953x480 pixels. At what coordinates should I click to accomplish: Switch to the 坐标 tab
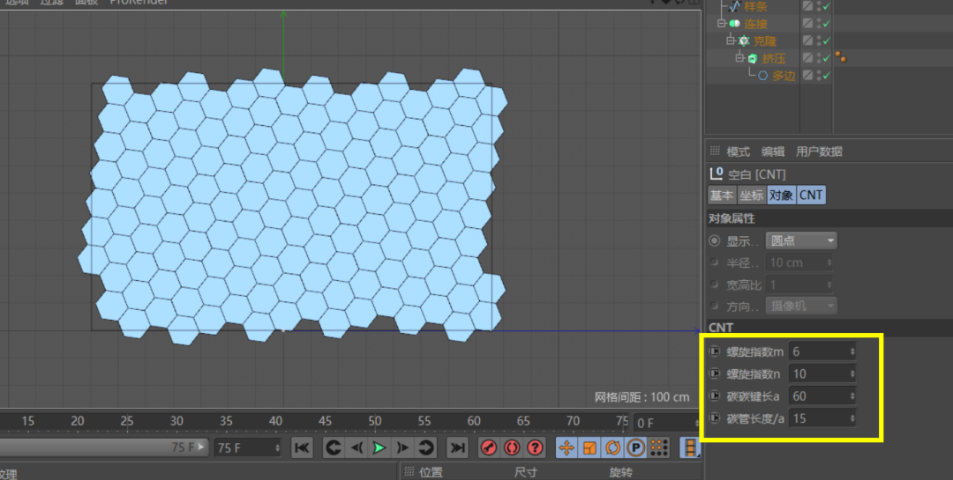click(751, 196)
